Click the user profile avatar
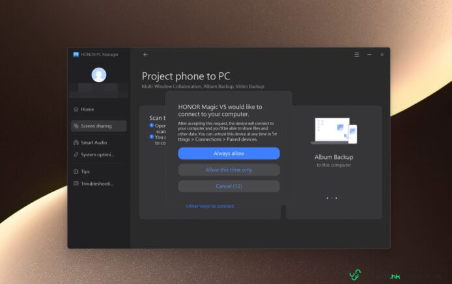452x284 pixels. click(99, 75)
